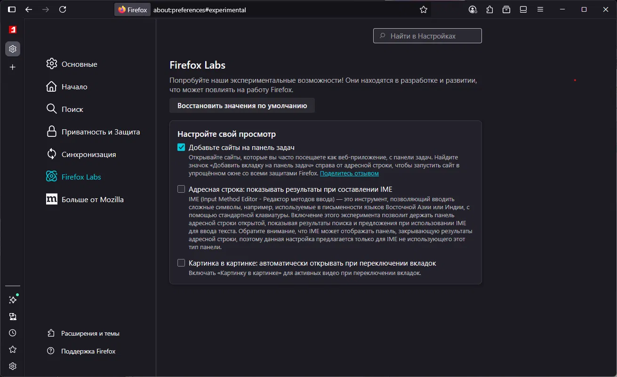The width and height of the screenshot is (617, 377).
Task: Click the sidebar toggle icon at top-left
Action: pyautogui.click(x=12, y=9)
